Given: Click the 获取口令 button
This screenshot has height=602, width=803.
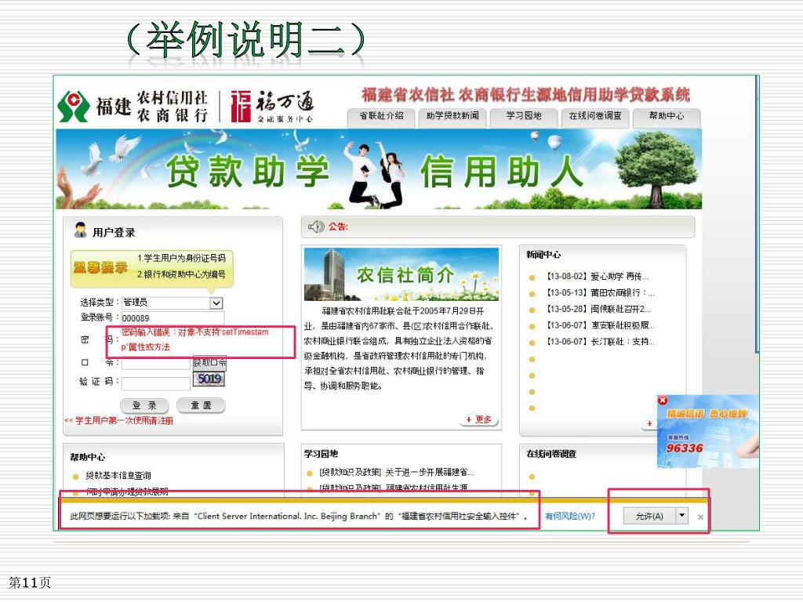Looking at the screenshot, I should click(209, 363).
